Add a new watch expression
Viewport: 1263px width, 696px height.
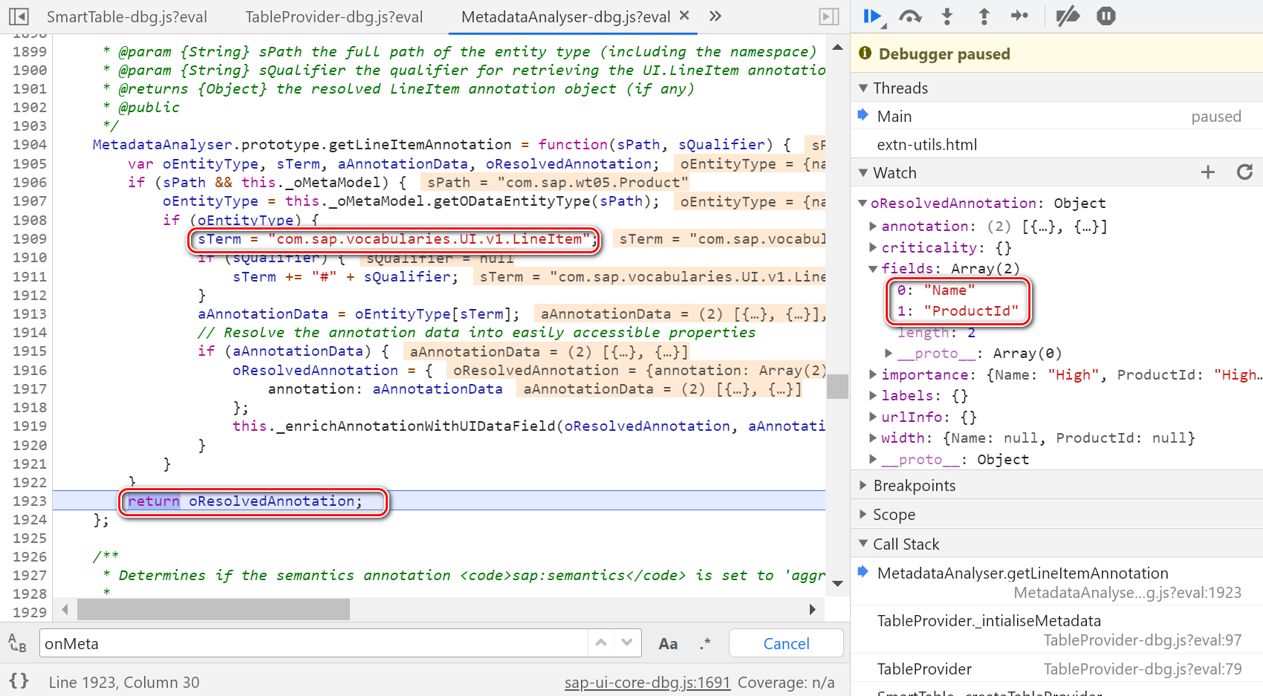pyautogui.click(x=1208, y=172)
